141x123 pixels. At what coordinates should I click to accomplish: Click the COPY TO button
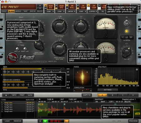[x=87, y=95]
